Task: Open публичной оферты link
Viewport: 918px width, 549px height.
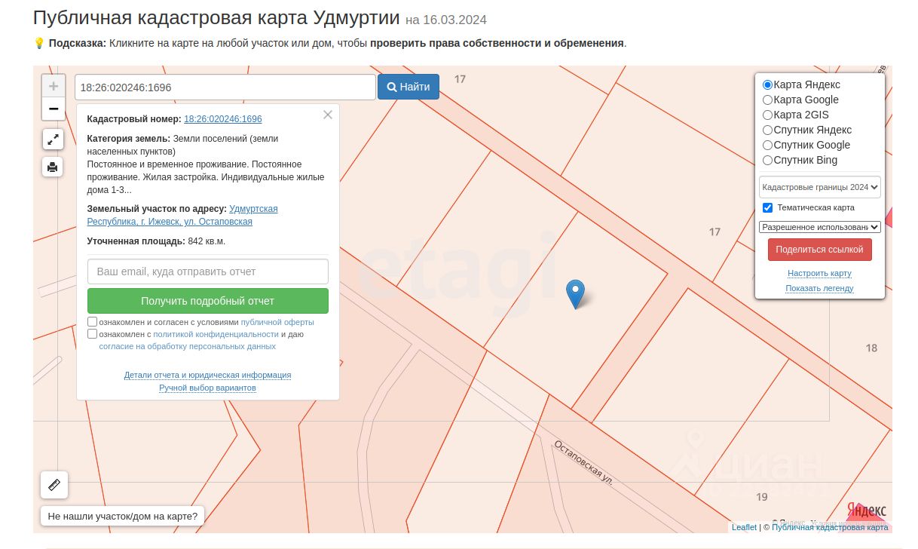Action: click(x=277, y=322)
